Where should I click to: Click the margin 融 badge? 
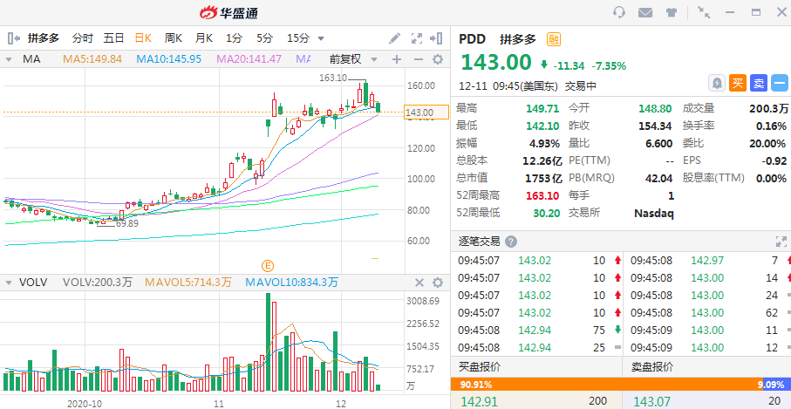(554, 39)
